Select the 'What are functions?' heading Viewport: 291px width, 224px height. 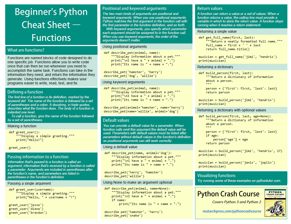[x=26, y=50]
